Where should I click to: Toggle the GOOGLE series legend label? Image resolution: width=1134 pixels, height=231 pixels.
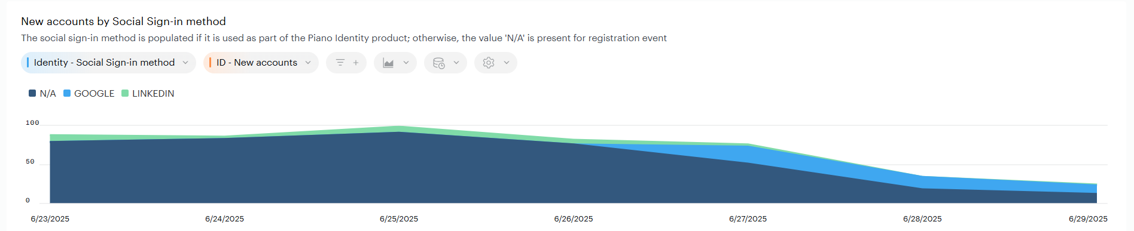coord(94,94)
